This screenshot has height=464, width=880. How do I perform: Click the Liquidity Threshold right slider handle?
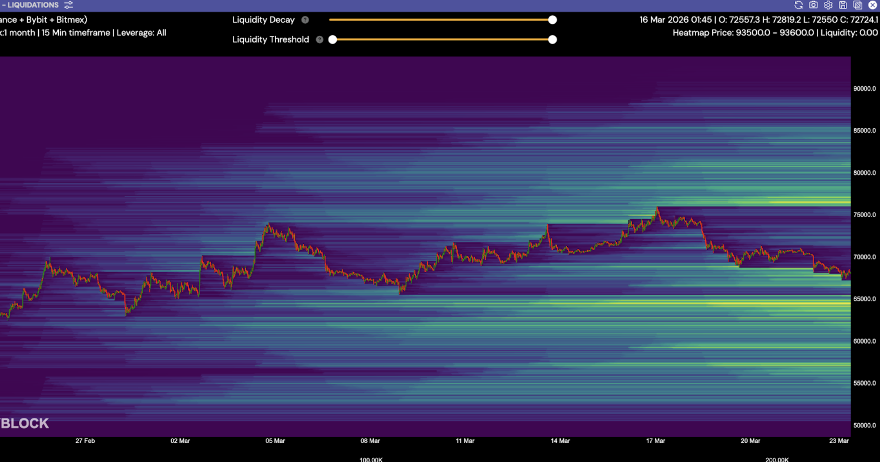pyautogui.click(x=552, y=39)
